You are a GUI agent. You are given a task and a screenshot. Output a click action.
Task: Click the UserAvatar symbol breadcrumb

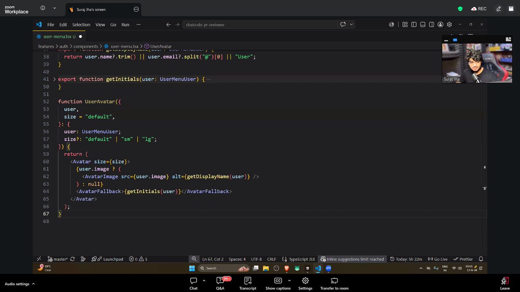(x=158, y=46)
